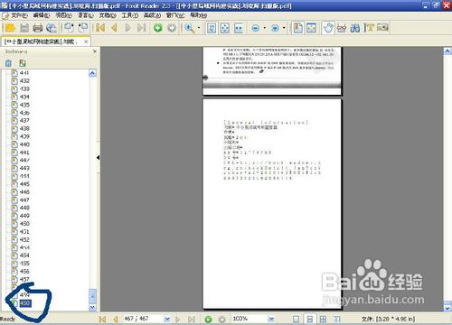Go to first page using the status bar button
452x325 pixels.
pos(102,319)
